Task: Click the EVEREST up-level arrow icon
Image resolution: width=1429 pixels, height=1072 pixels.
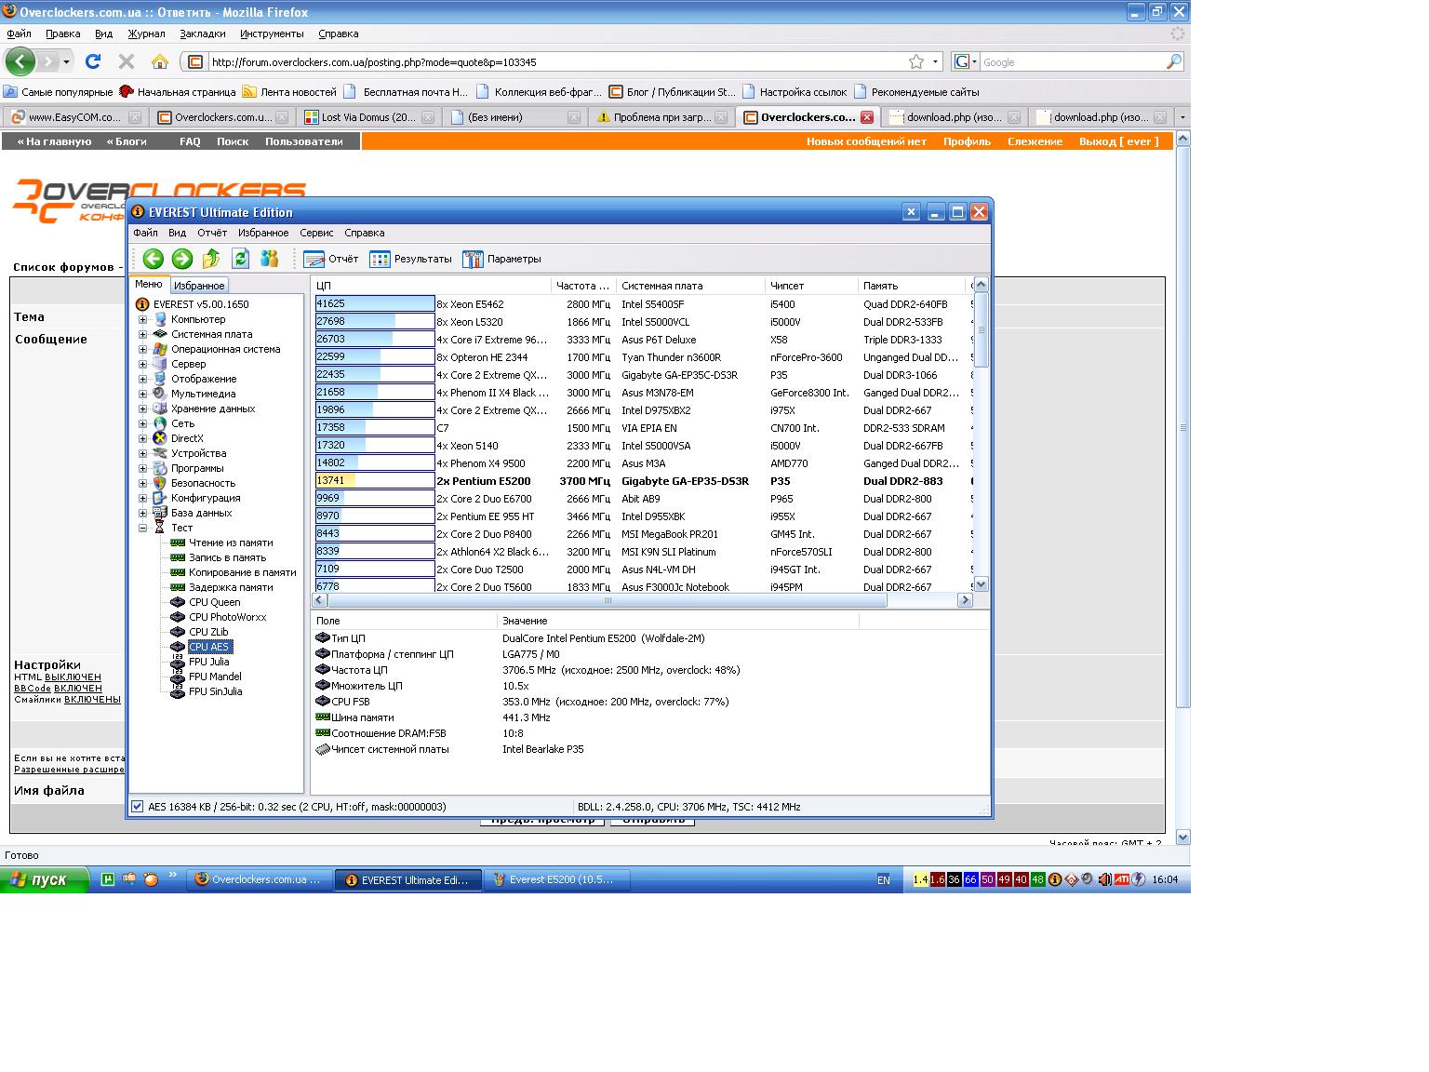Action: pyautogui.click(x=211, y=259)
